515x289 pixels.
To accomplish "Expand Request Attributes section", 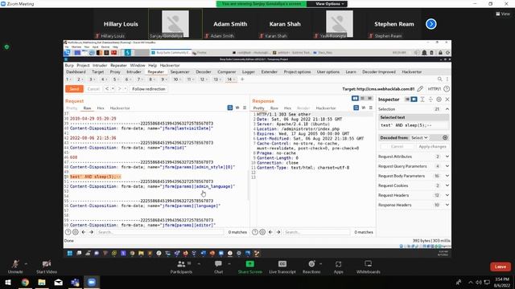I will pyautogui.click(x=414, y=157).
